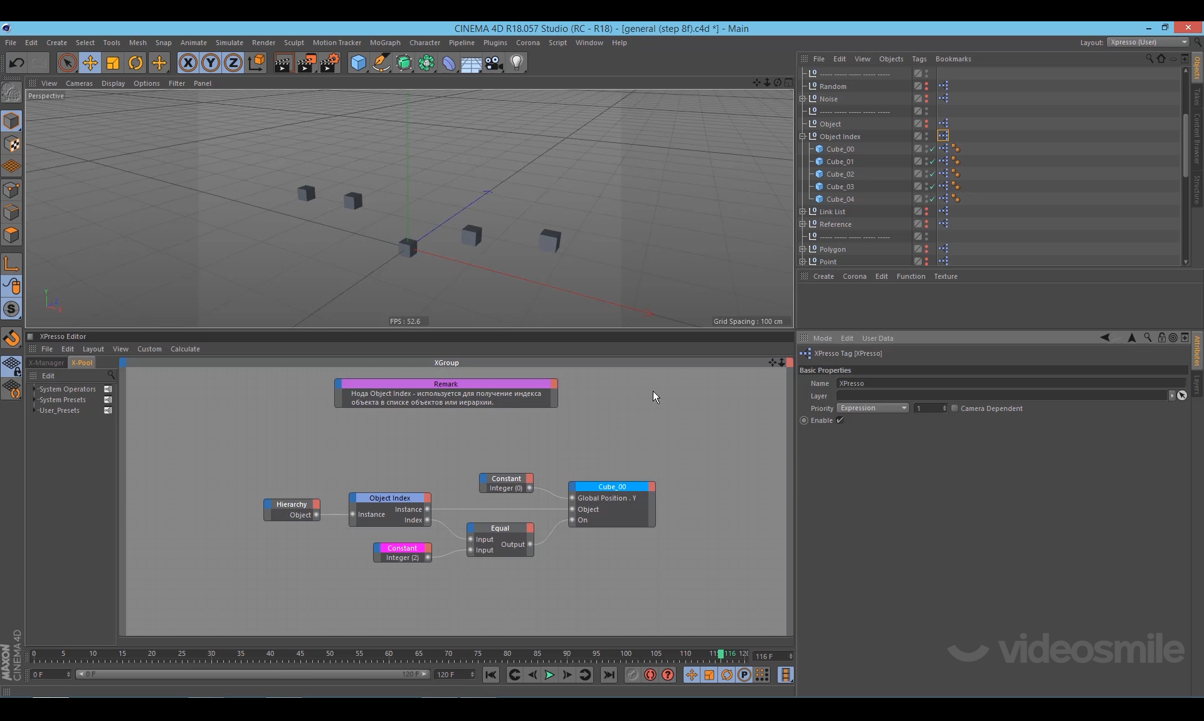1204x721 pixels.
Task: Open the Calculate menu in XPresso Editor
Action: [185, 349]
